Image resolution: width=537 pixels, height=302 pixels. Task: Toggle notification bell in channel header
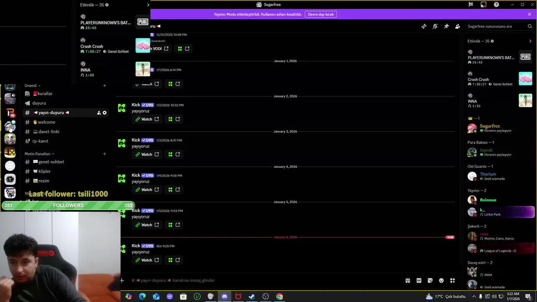(x=435, y=26)
